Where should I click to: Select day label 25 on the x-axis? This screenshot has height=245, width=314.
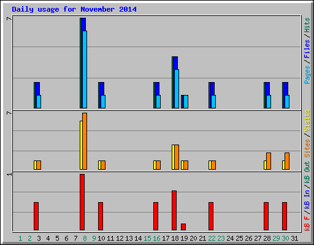pyautogui.click(x=239, y=238)
